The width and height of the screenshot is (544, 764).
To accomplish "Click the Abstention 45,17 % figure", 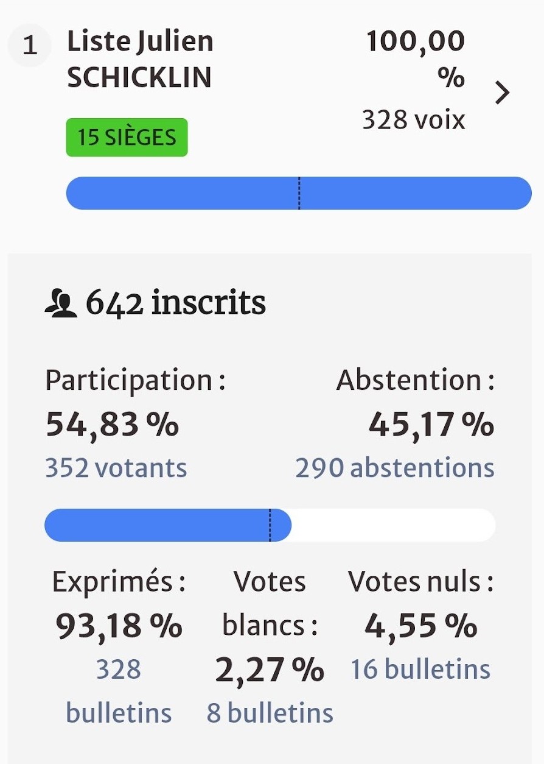I will point(431,424).
